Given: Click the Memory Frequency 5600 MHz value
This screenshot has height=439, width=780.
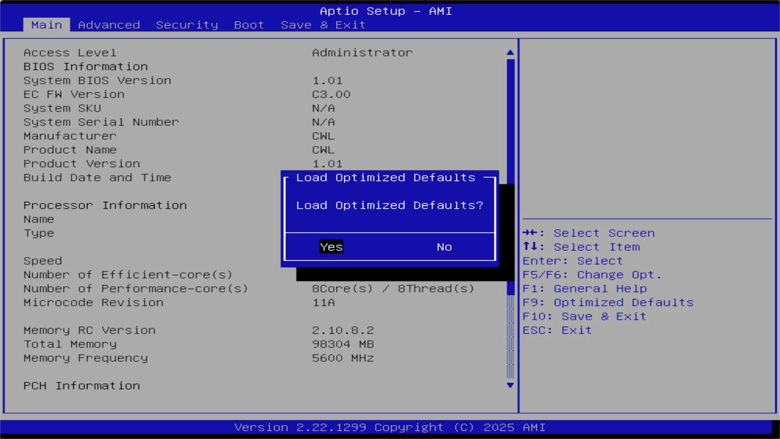Looking at the screenshot, I should point(343,358).
